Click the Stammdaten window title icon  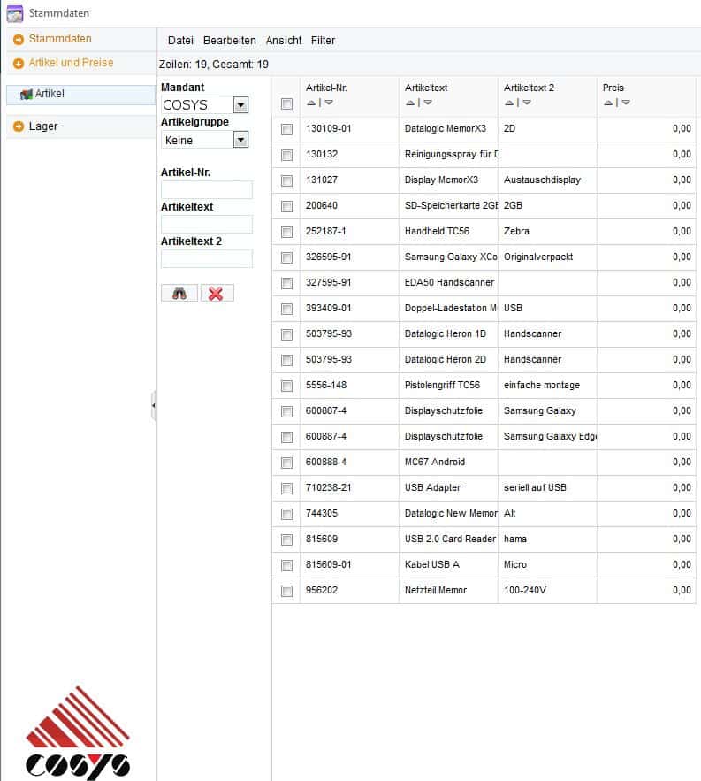pos(14,13)
